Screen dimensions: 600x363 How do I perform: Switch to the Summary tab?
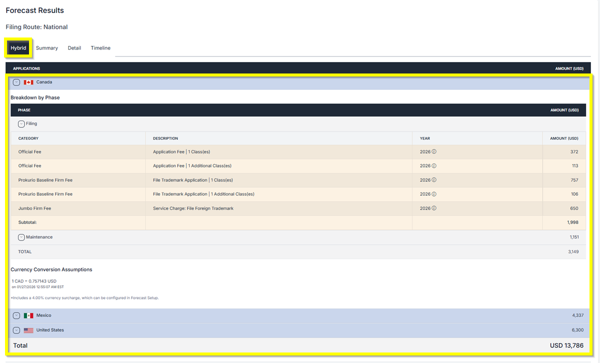click(46, 47)
